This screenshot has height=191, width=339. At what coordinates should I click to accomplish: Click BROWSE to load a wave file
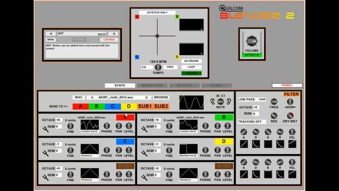pos(161,98)
